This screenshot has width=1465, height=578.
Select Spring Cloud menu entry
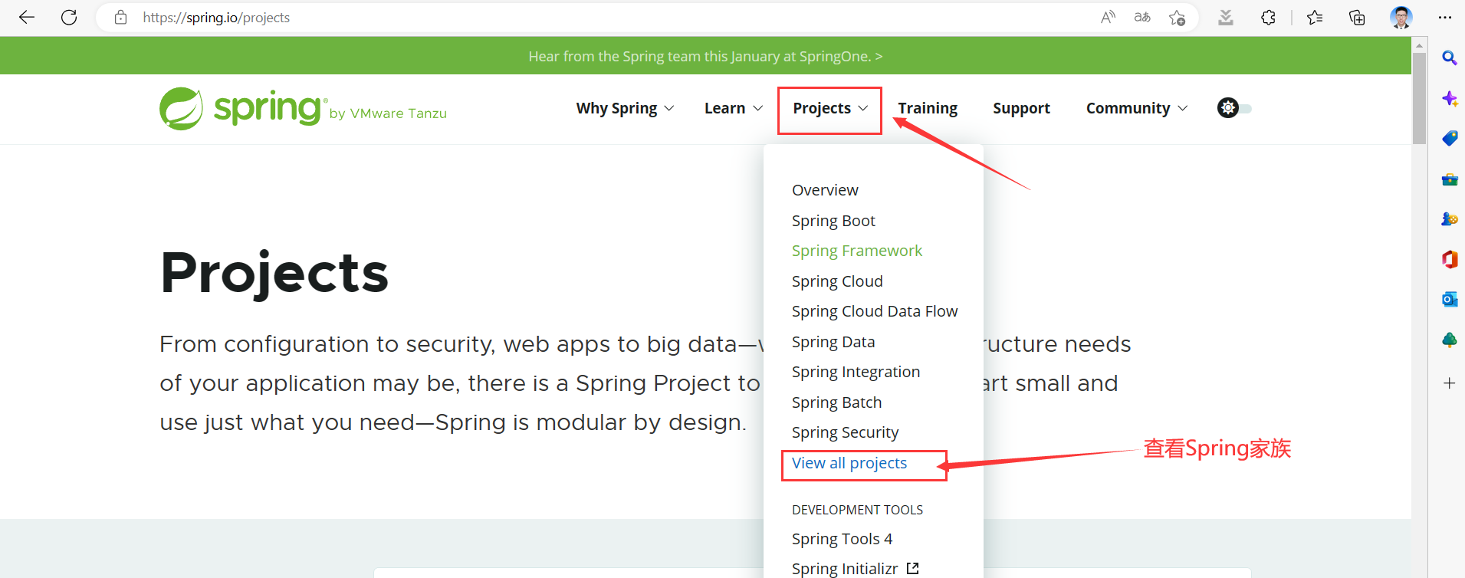click(837, 281)
